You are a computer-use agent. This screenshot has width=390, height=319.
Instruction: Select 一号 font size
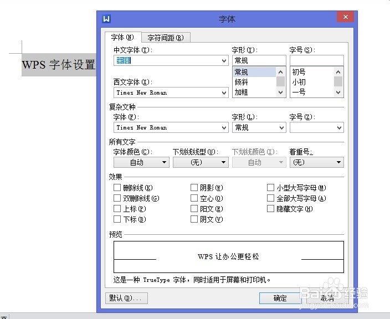point(312,92)
